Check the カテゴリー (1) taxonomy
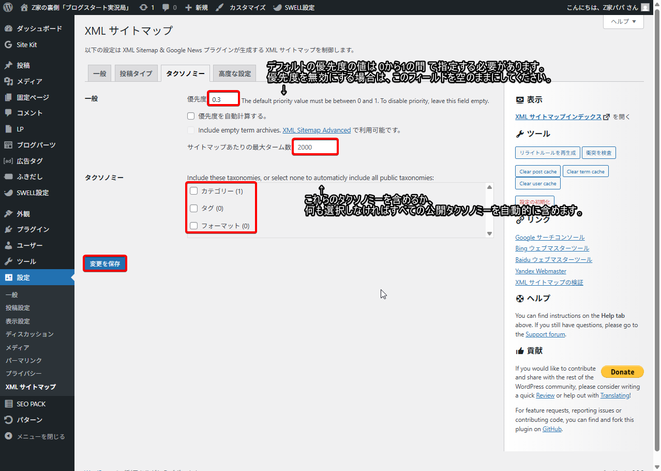The height and width of the screenshot is (471, 661). pos(194,191)
